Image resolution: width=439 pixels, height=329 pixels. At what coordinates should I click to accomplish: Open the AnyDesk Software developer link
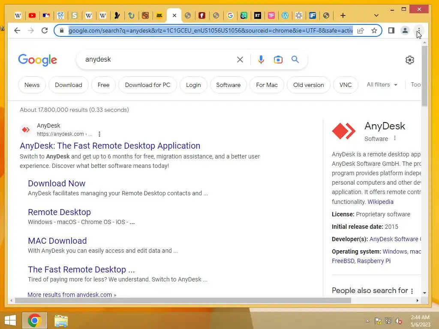395,239
